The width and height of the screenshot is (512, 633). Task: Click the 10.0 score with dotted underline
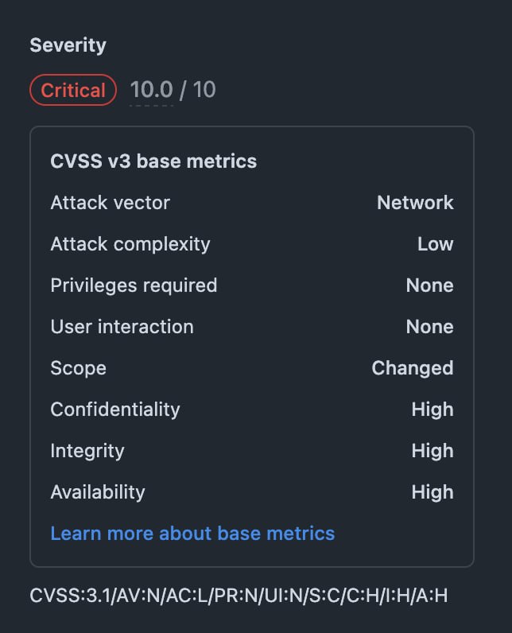pyautogui.click(x=152, y=90)
